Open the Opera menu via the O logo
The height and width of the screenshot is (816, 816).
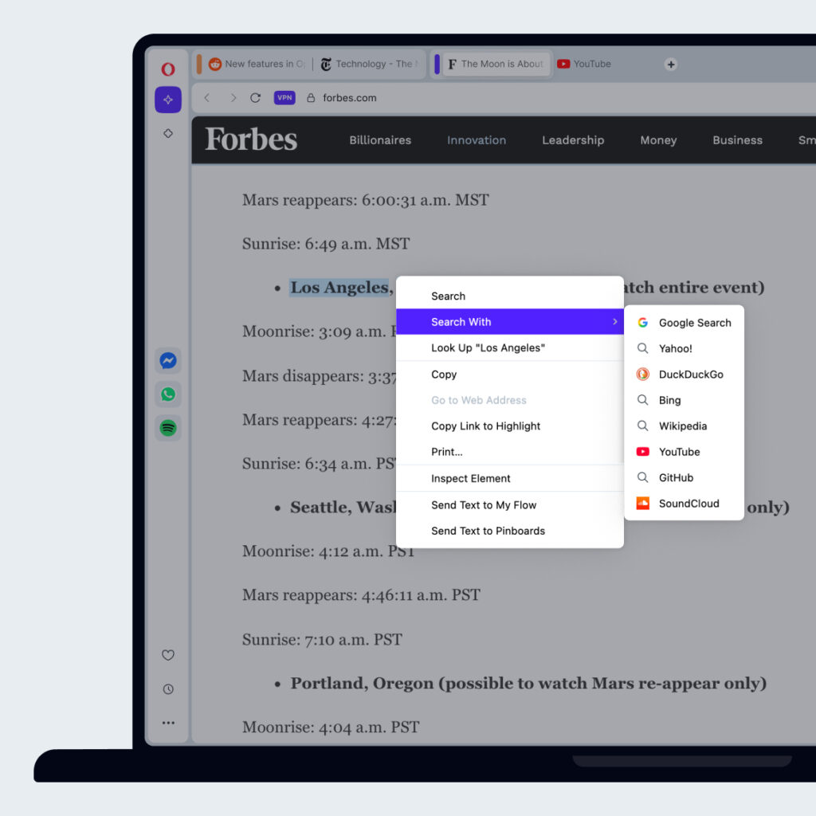[x=167, y=69]
